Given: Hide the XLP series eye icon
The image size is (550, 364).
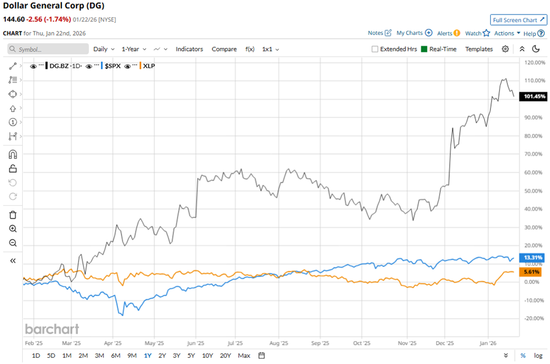Looking at the screenshot, I should [x=128, y=66].
